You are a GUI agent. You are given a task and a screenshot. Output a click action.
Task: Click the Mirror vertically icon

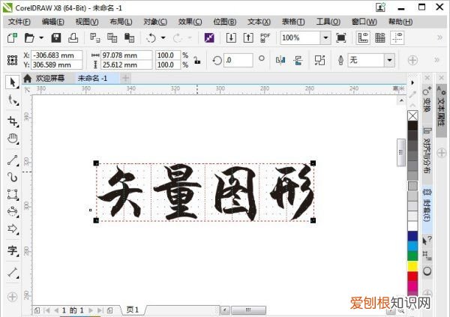coord(298,60)
